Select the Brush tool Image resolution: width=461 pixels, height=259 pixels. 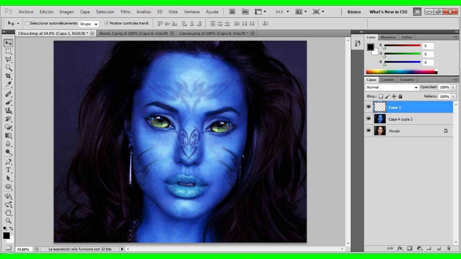point(8,103)
